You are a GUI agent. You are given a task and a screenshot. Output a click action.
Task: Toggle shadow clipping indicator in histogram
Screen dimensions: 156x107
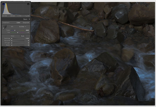(x=3, y=4)
